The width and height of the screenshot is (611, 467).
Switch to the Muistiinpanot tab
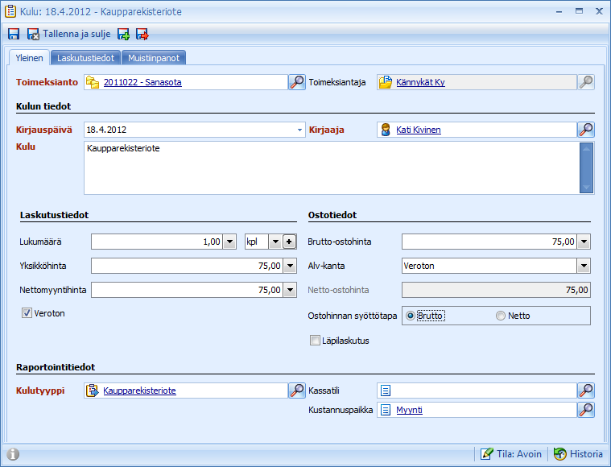[x=154, y=58]
